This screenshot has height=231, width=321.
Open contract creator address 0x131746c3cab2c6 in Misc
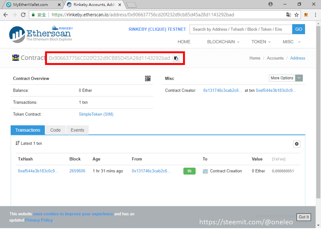click(223, 90)
